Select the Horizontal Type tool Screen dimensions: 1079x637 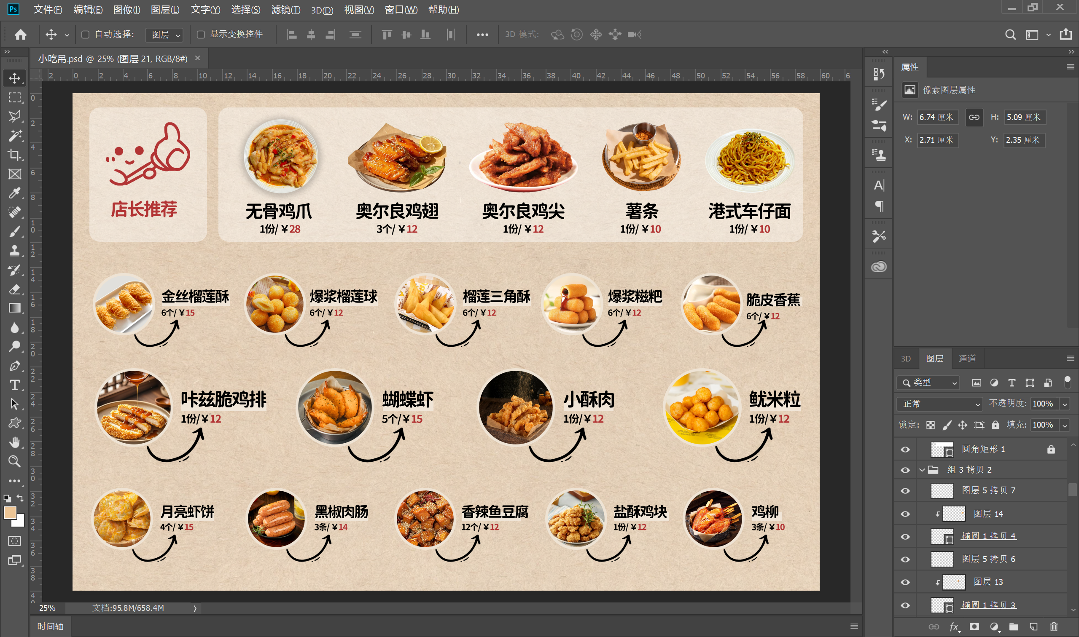[x=15, y=385]
